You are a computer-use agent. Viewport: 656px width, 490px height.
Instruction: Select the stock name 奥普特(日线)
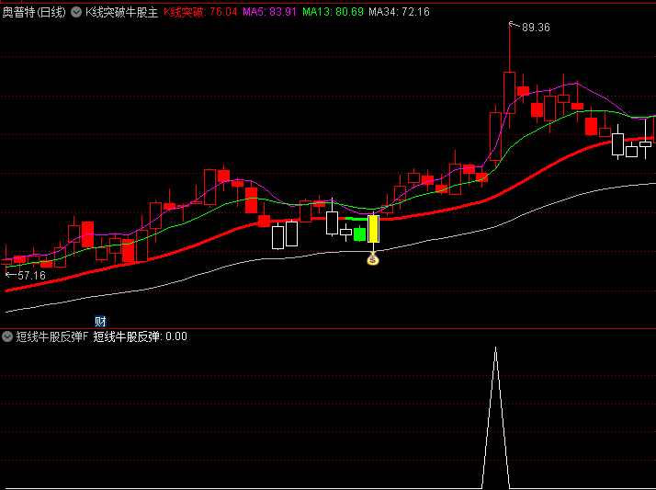click(x=34, y=12)
